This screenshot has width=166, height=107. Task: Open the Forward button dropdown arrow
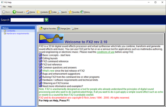click(x=24, y=12)
